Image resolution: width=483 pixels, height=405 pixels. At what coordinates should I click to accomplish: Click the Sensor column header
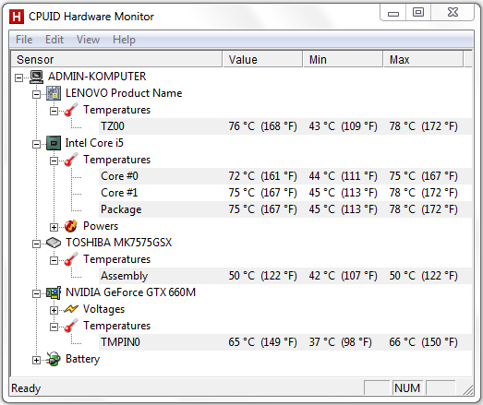(x=116, y=59)
